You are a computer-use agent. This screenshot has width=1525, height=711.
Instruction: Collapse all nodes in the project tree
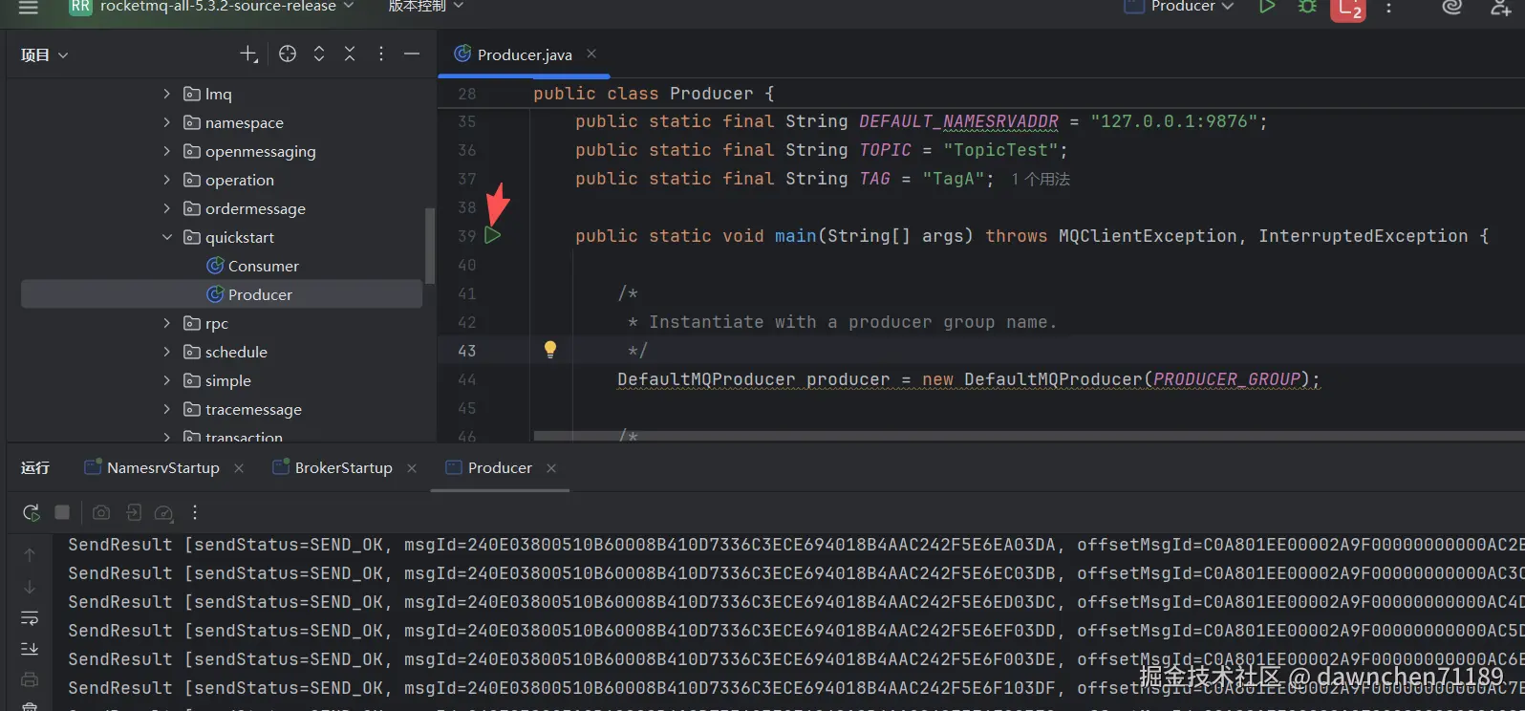(350, 54)
